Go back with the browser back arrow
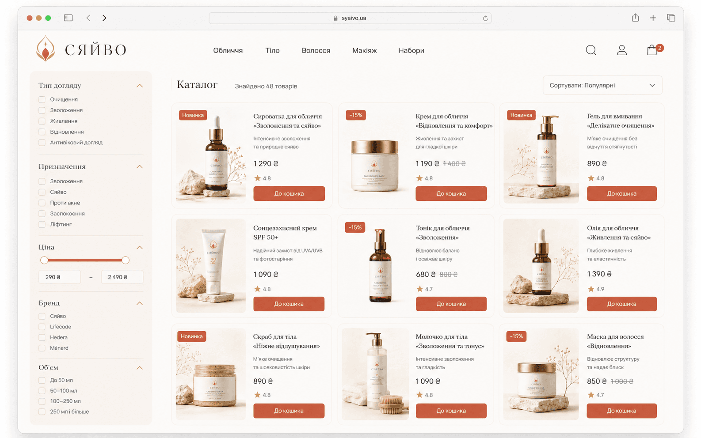This screenshot has height=438, width=701. 88,18
